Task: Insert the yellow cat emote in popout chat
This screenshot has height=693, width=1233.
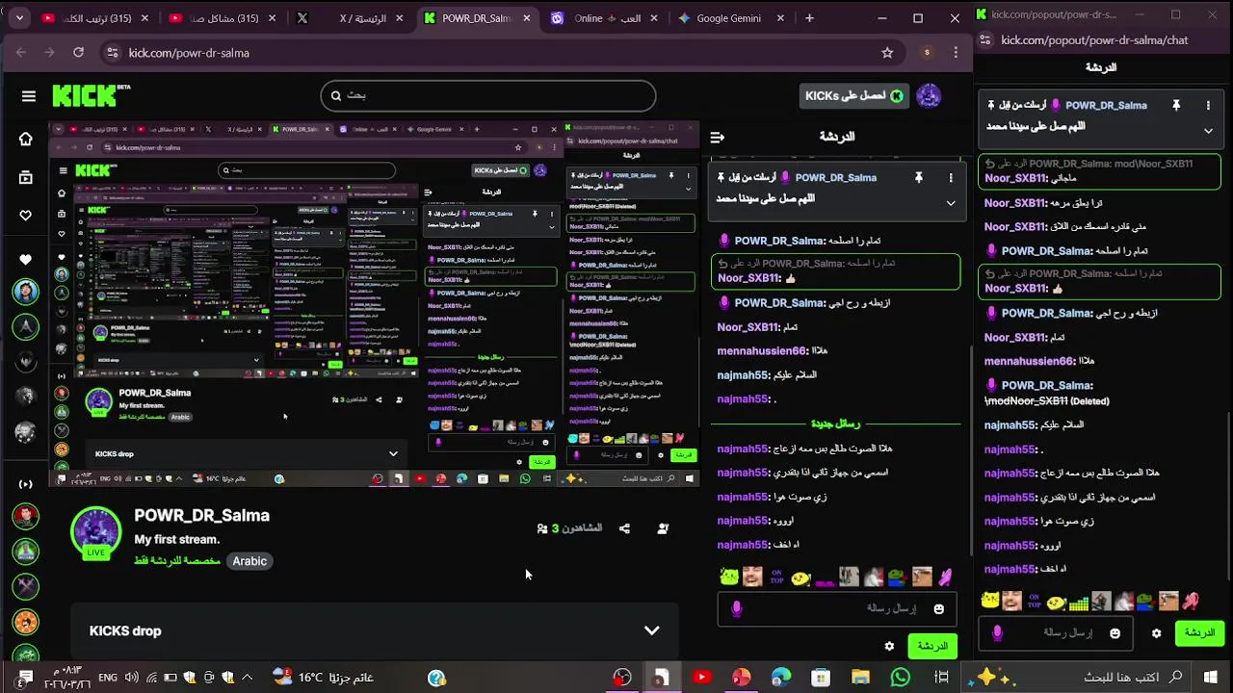Action: click(989, 602)
